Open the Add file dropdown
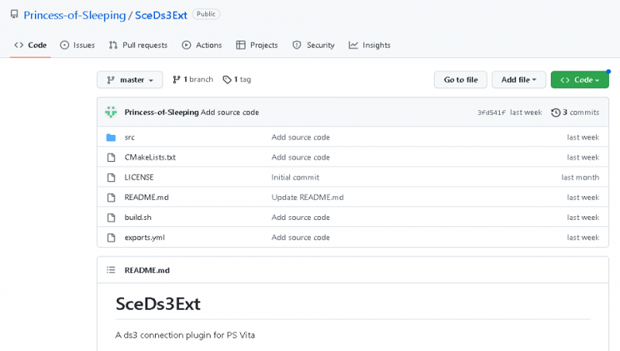The height and width of the screenshot is (351, 620). point(518,80)
